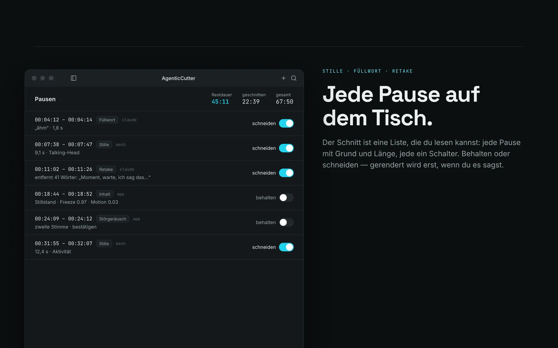Click the paragraph starting Der Schnitt ist eine Liste

[421, 154]
